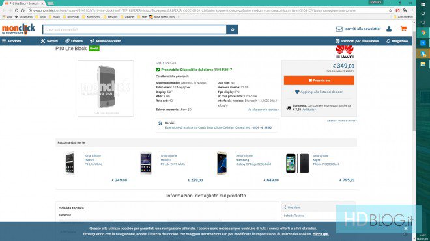Open the user account icon
The image size is (430, 241).
(389, 29)
